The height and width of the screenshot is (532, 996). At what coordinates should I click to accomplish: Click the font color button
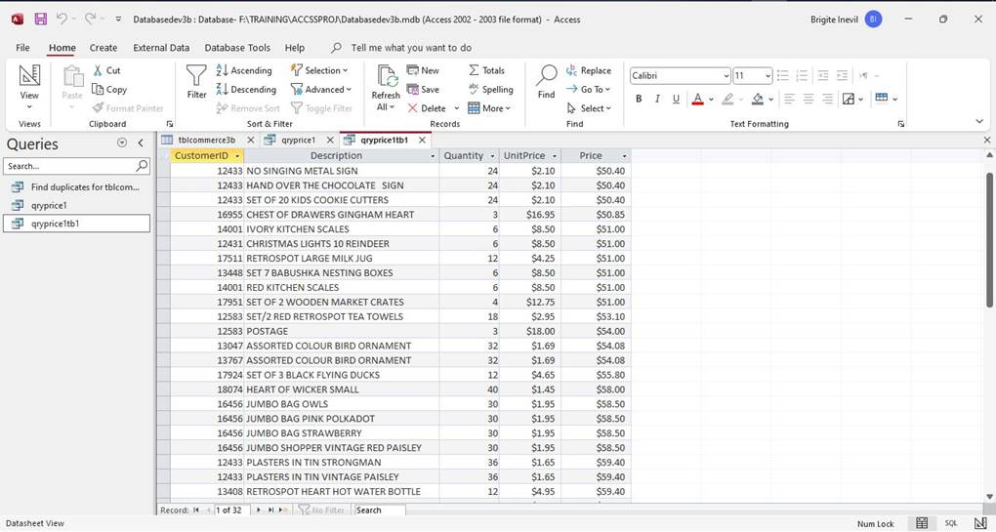coord(696,99)
